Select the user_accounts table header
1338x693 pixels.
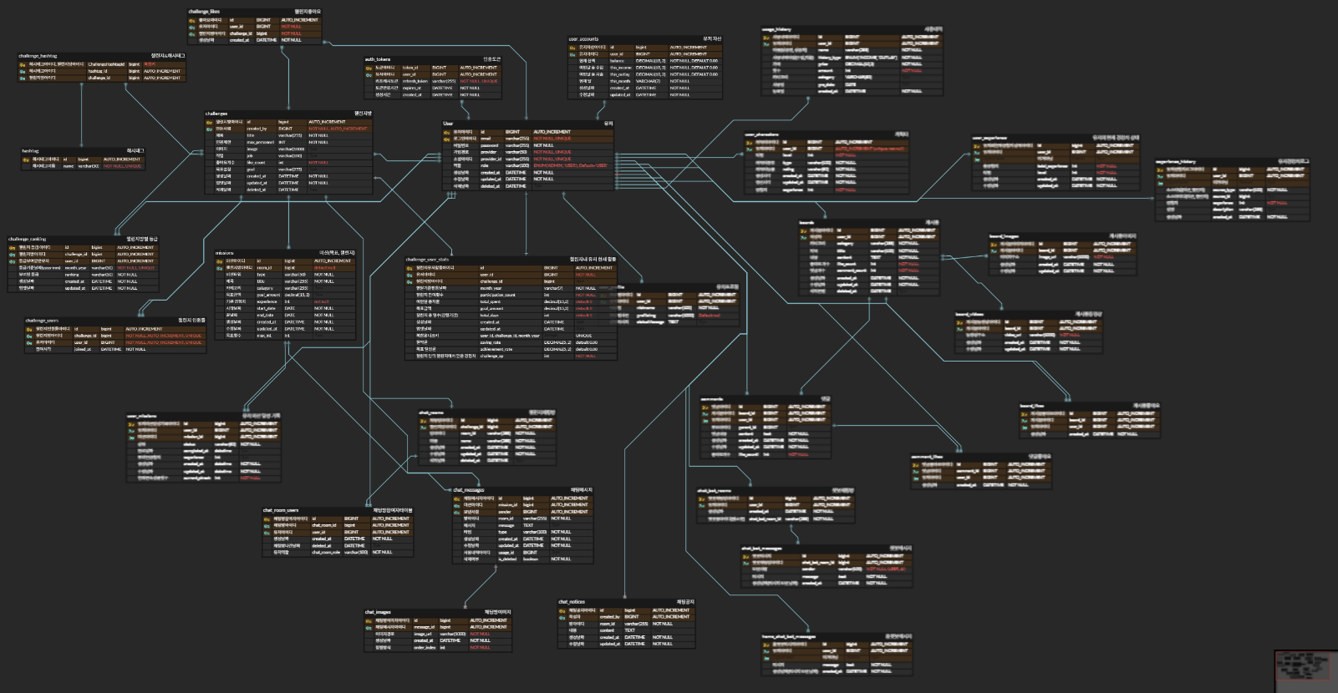(644, 39)
